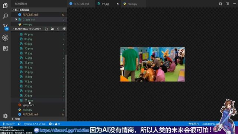238x134 pixels.
Task: Open the Debug view in activity bar
Action: coord(5,38)
